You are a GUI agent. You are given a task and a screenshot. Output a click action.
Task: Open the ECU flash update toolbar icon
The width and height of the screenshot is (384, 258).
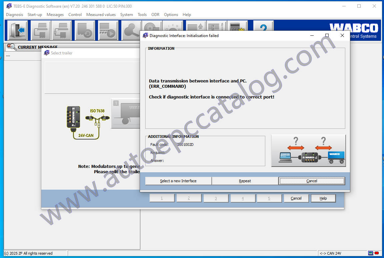click(237, 30)
